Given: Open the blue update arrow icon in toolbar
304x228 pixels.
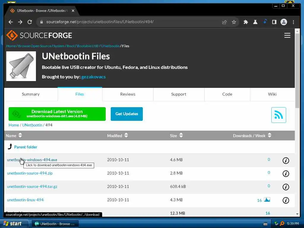Looking at the screenshot, I should pyautogui.click(x=265, y=21).
